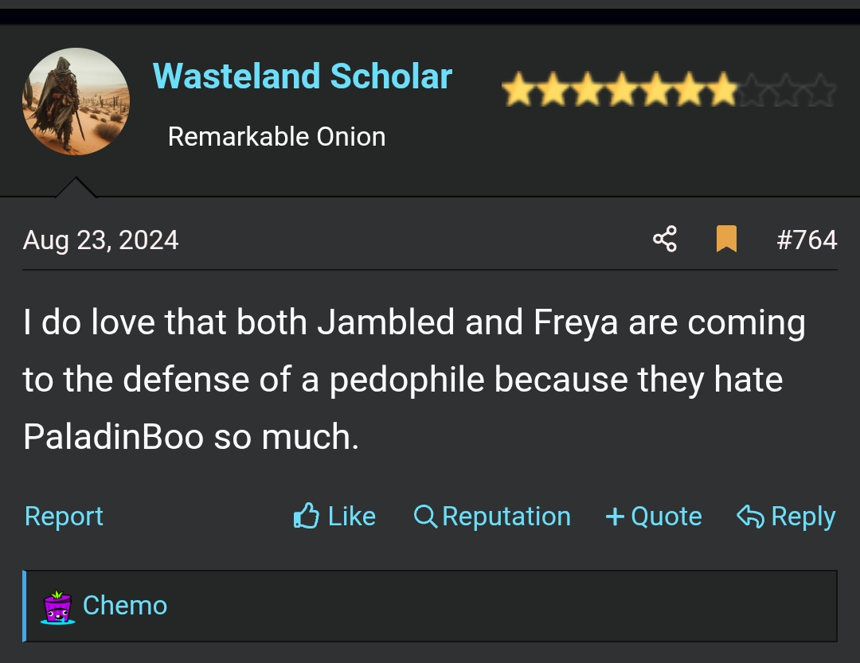Open Wasteland Scholar's avatar picture
Screen dimensions: 860x663
click(x=76, y=101)
